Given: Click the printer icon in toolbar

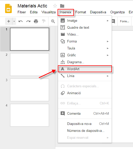Looking at the screenshot, I should pos(36,21).
